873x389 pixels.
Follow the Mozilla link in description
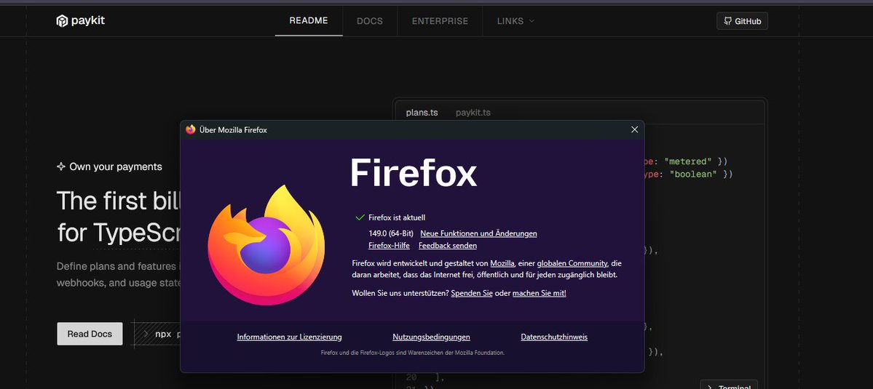(x=502, y=263)
